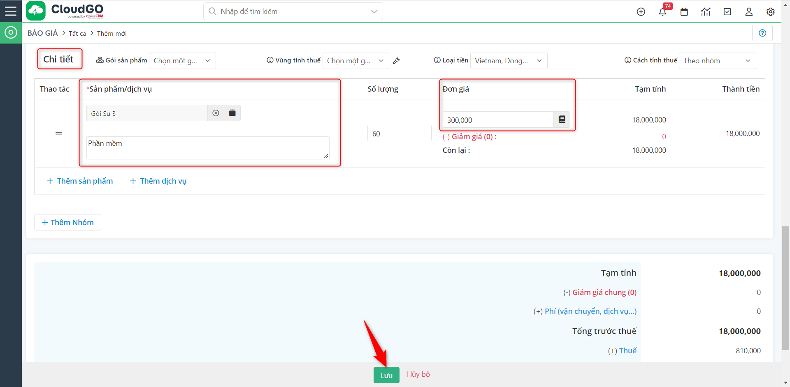The image size is (790, 387).
Task: Expand the Gói sản phẩm dropdown
Action: [182, 61]
